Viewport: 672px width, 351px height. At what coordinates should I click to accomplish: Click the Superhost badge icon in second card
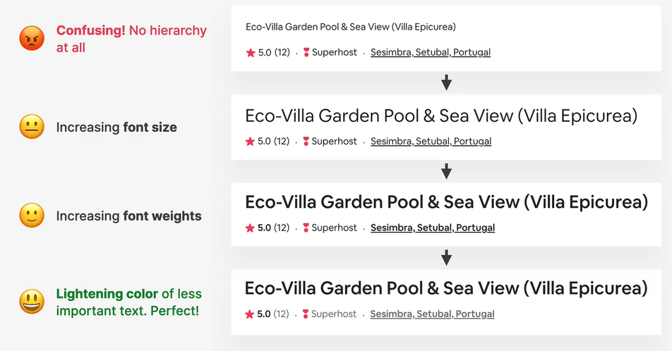(306, 141)
